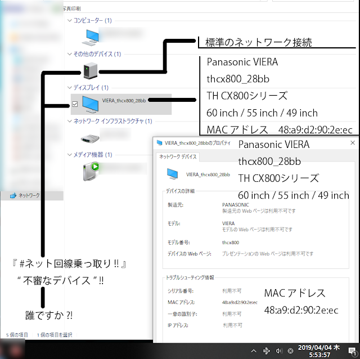Click 5 個の項目 in status bar
The width and height of the screenshot is (360, 359).
(17, 335)
